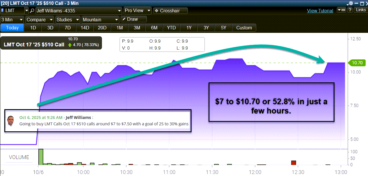Viewport: 368px width, 176px height.
Task: Click the help question mark button
Action: [350, 10]
